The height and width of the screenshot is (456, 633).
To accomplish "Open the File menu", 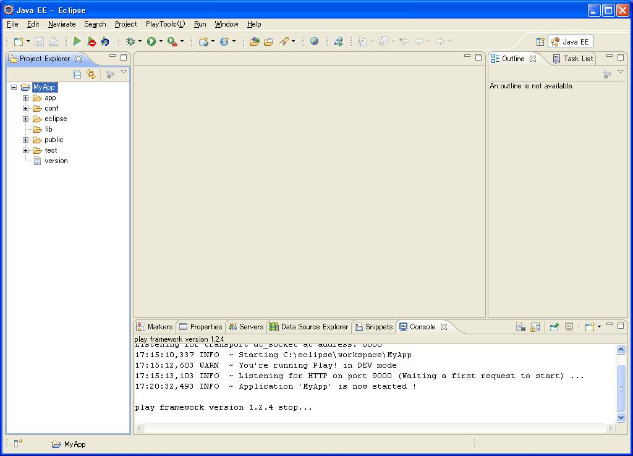I will click(x=12, y=24).
